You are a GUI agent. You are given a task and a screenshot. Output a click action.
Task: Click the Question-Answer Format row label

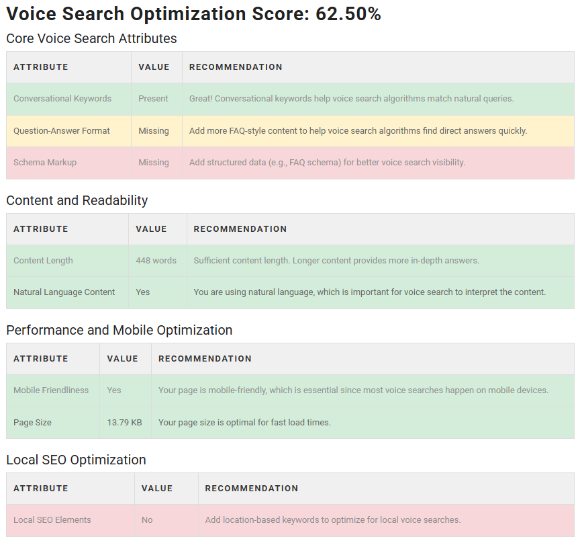click(x=62, y=131)
